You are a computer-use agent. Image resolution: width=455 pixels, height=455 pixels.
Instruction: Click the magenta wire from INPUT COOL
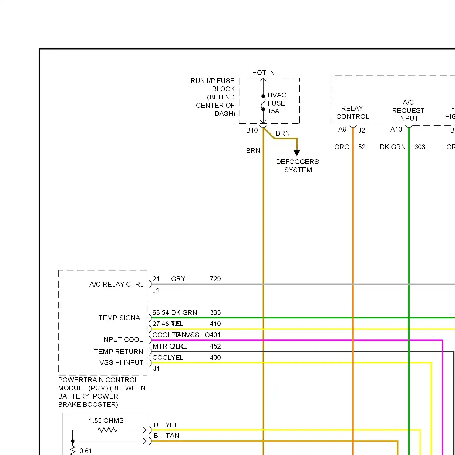click(297, 340)
